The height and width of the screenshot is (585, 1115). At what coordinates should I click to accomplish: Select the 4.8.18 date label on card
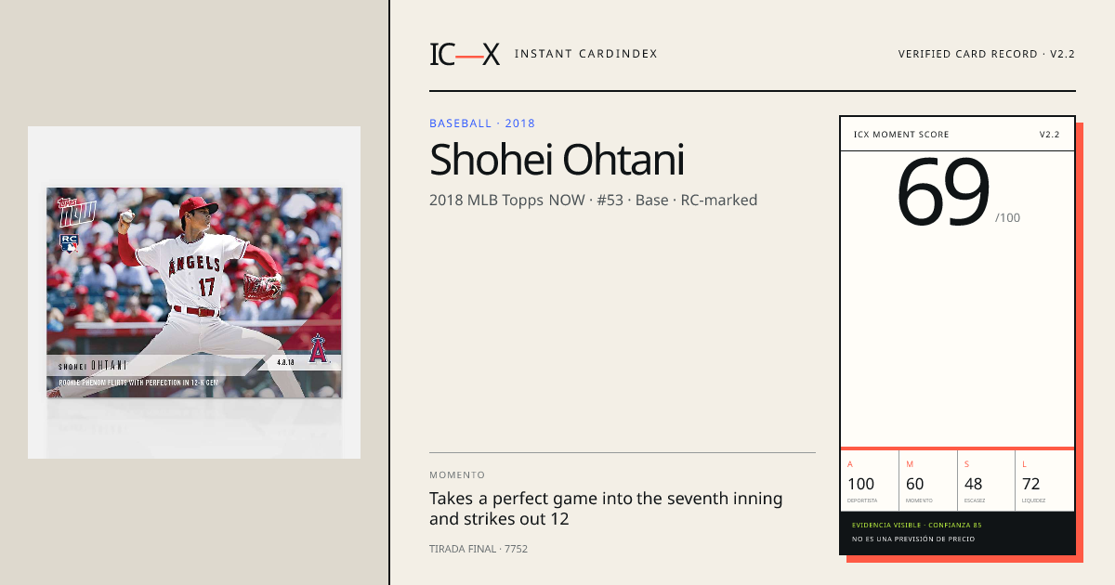pos(286,363)
